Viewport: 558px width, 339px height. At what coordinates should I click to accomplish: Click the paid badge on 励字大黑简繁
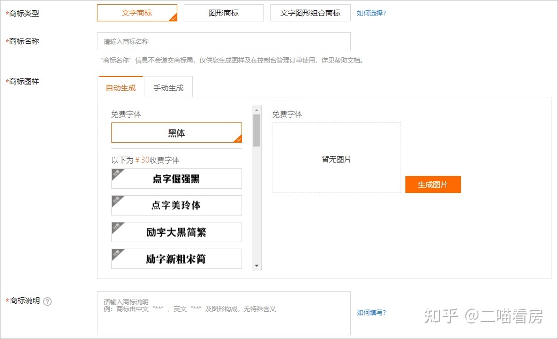[116, 227]
